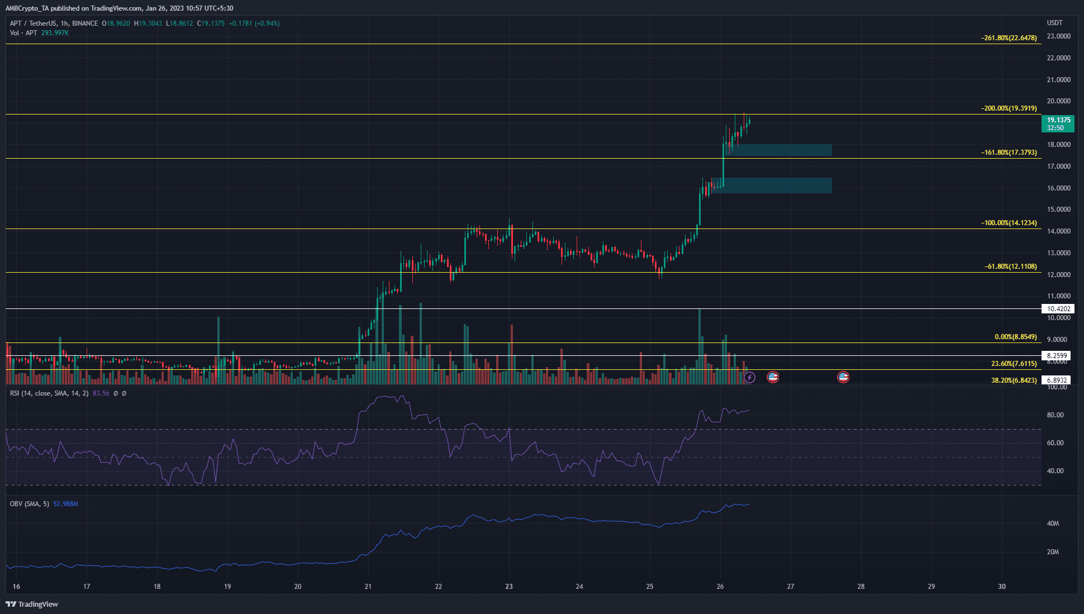Click the 10.4202 price axis tag
The width and height of the screenshot is (1084, 614).
[x=1058, y=309]
